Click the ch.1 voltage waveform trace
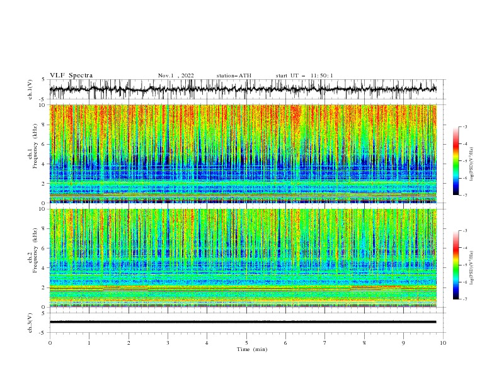This screenshot has height=385, width=499. tap(243, 89)
